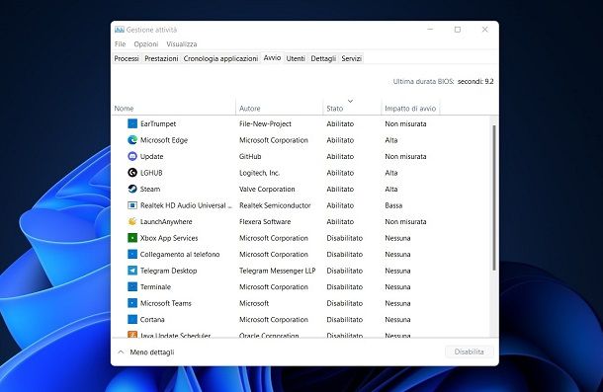Click Abilitato status in Steam row
This screenshot has width=603, height=392.
(340, 189)
